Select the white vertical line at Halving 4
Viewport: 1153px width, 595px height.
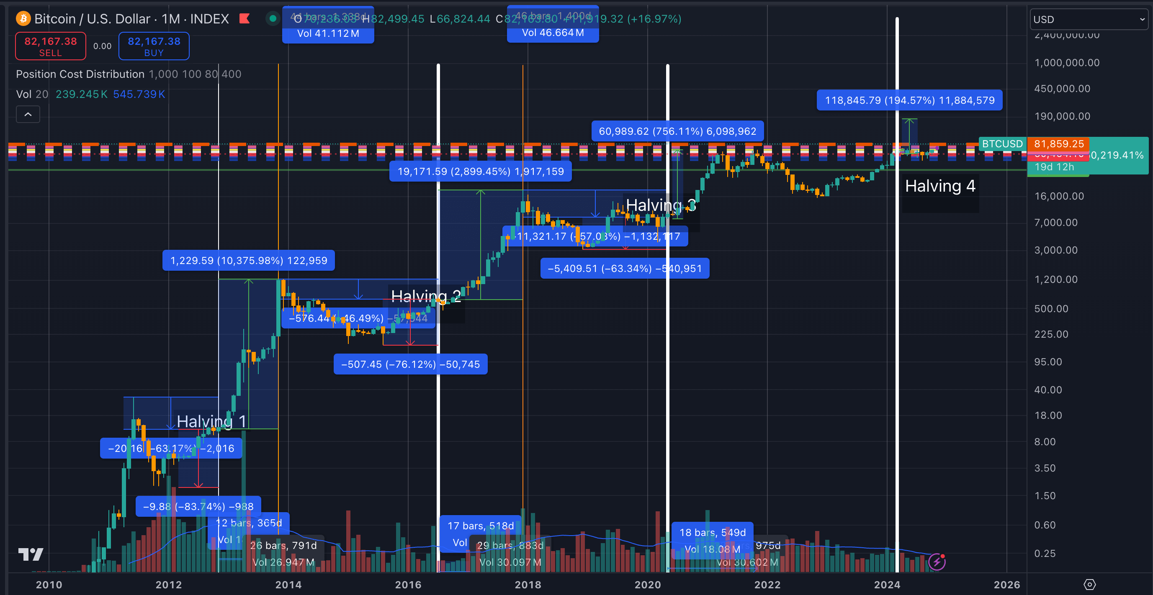[897, 295]
